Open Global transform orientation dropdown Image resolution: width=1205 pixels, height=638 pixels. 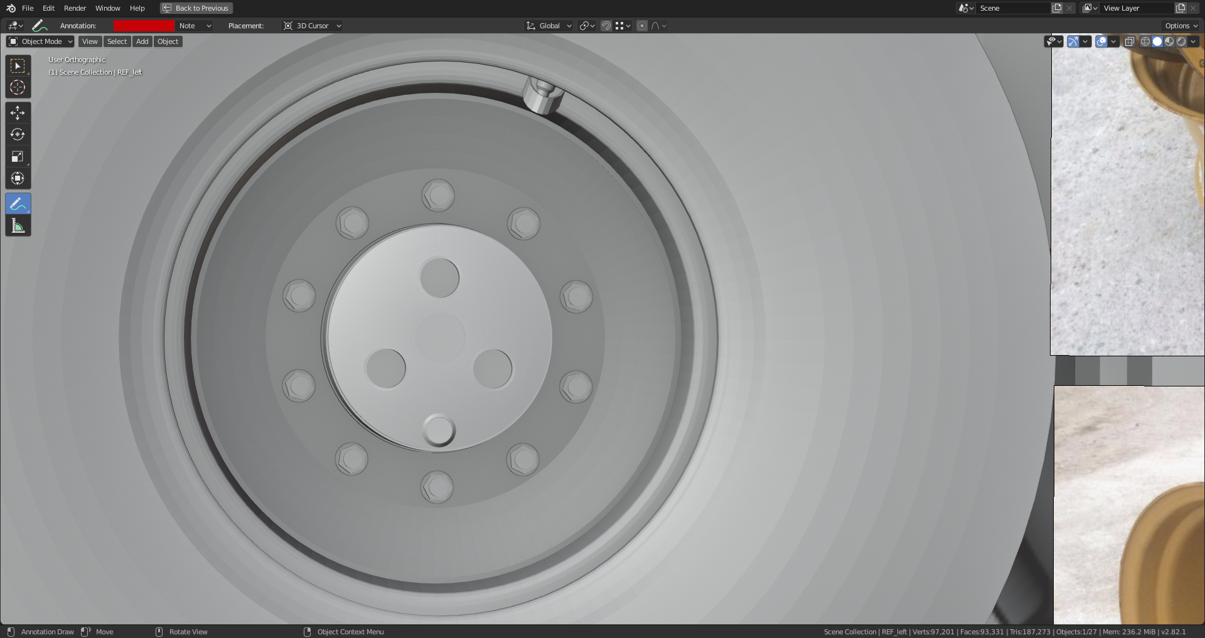(x=549, y=26)
